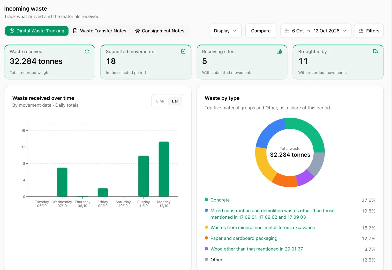Switch to Consignment Notes tab
392x270 pixels.
click(x=160, y=31)
